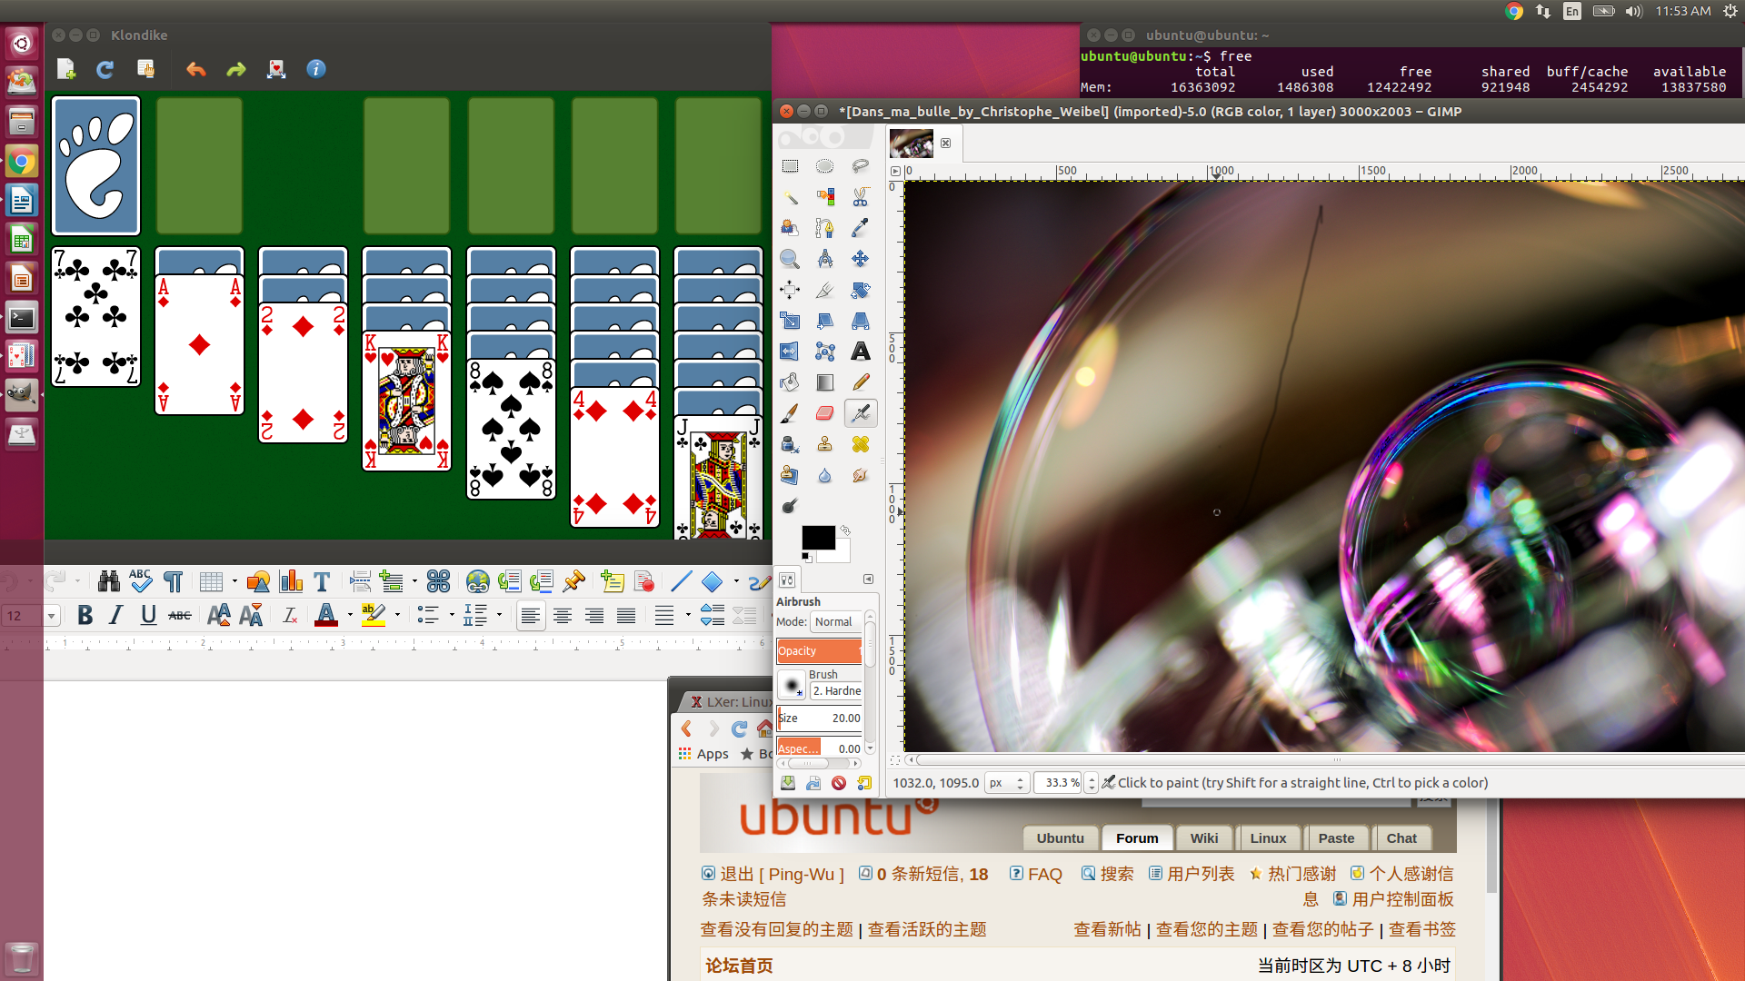Open the Chat tab on Ubuntu site

click(1401, 838)
